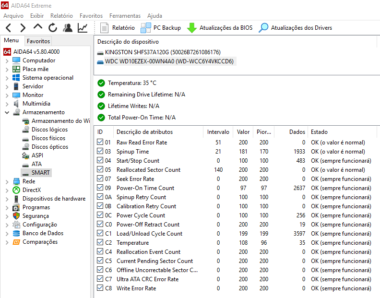
Task: Open the Ajuda menu
Action: [x=154, y=16]
